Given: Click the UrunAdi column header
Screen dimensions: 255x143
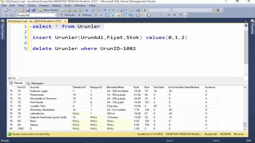Looking at the screenshot, I should [49, 87].
